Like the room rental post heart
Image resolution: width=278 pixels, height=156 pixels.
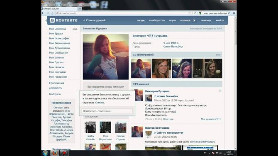(x=217, y=119)
